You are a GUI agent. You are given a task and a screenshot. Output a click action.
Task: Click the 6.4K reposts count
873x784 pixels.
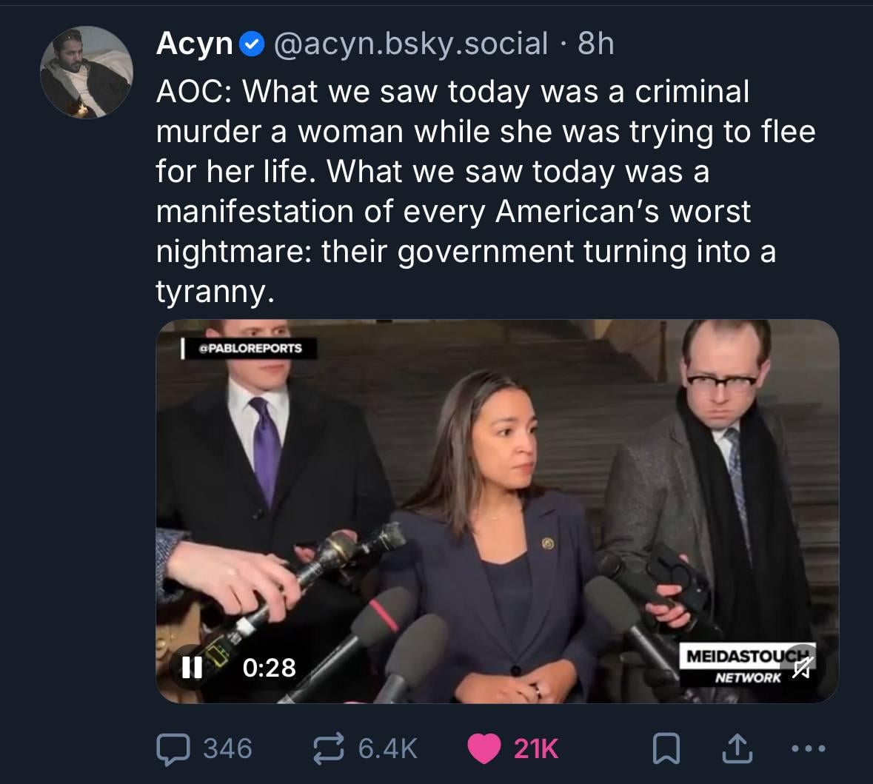click(388, 748)
